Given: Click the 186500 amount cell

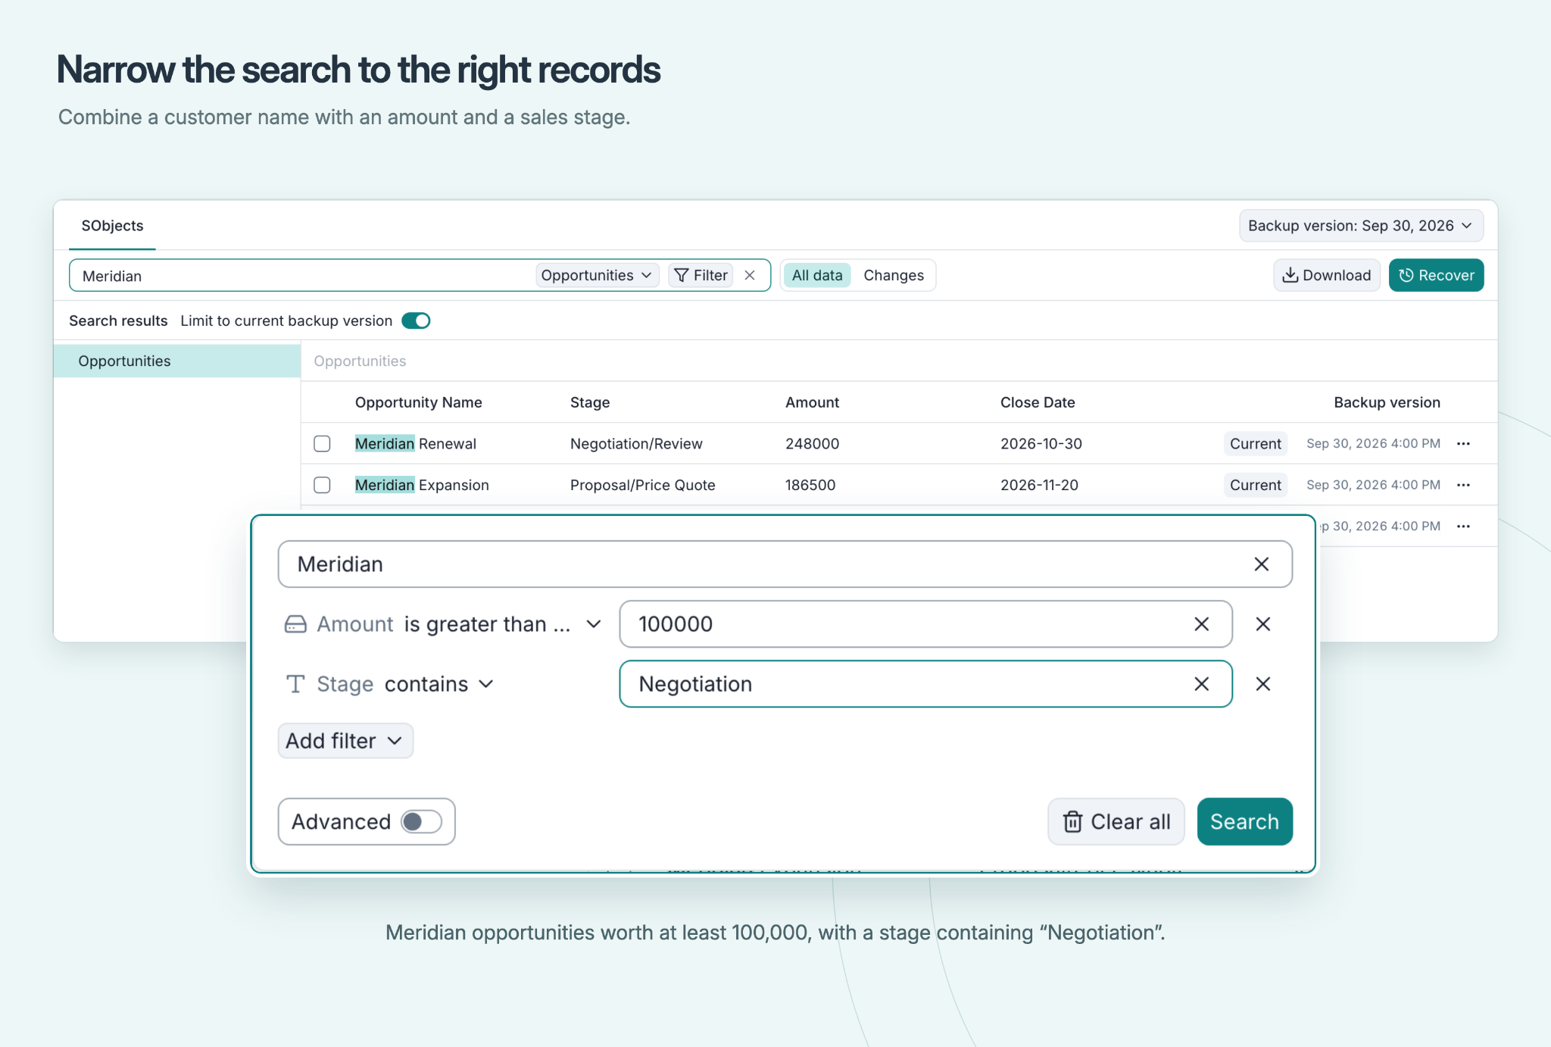Looking at the screenshot, I should click(x=810, y=485).
